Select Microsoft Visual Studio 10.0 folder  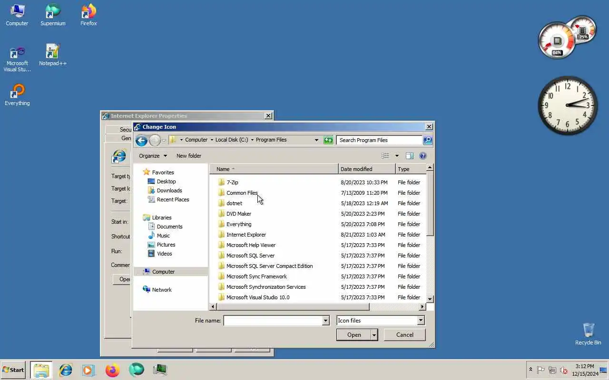[253, 297]
